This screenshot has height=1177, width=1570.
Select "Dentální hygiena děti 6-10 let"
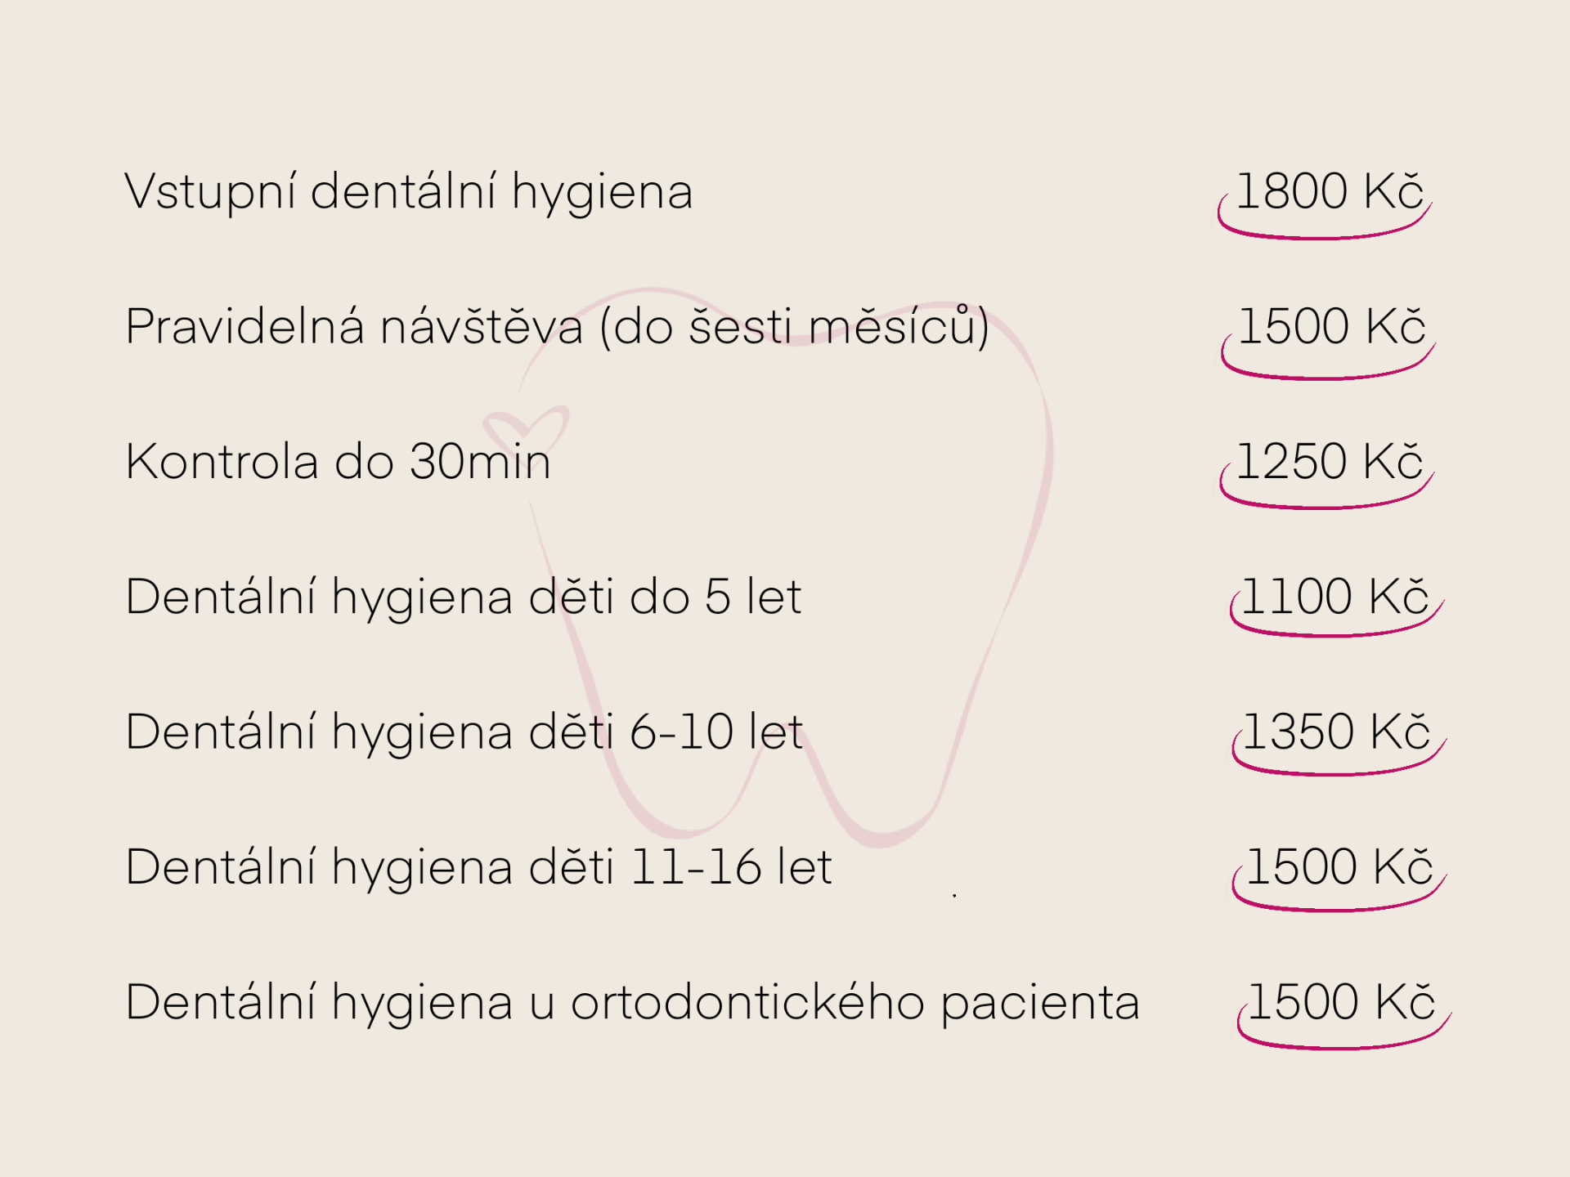click(x=464, y=732)
